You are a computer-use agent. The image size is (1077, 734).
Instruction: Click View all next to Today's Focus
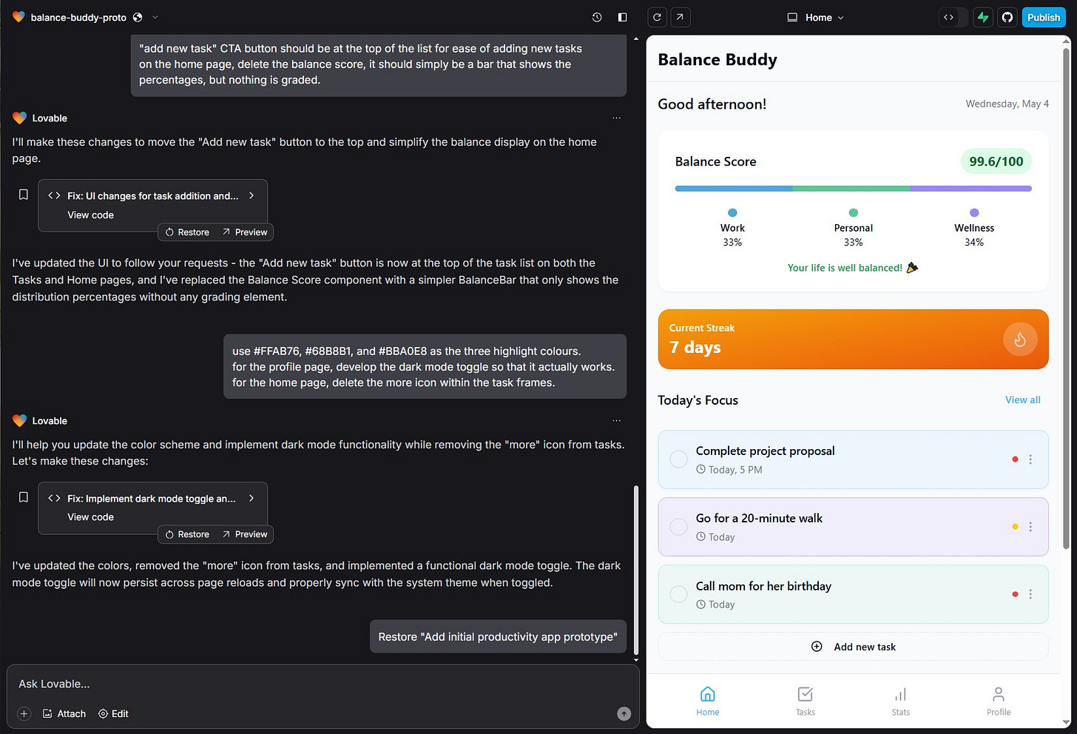1022,400
